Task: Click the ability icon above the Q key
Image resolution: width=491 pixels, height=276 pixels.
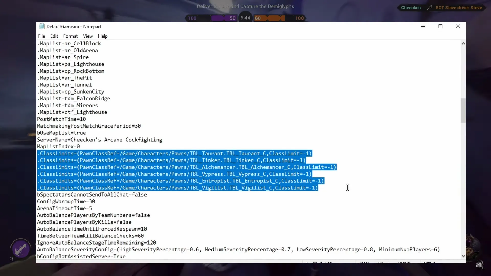Action: coord(21,249)
